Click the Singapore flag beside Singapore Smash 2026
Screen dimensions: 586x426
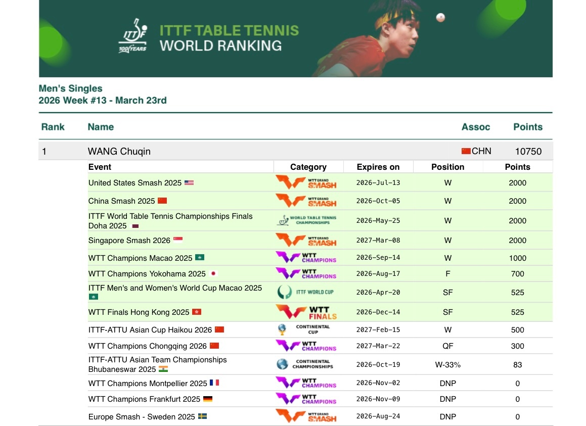coord(178,240)
